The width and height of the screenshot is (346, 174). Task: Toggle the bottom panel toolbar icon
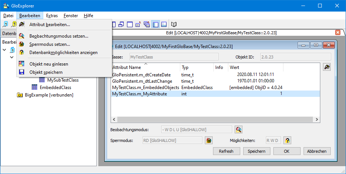coord(164,24)
